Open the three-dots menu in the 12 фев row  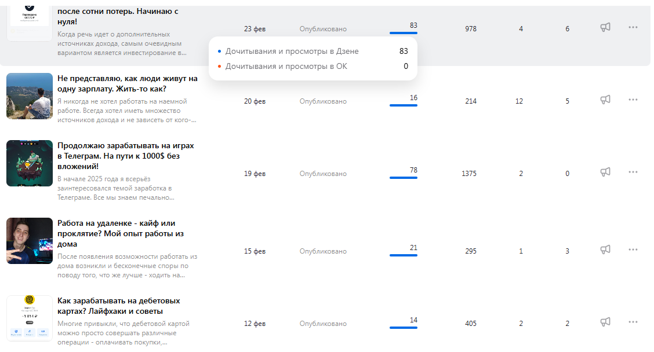coord(633,322)
